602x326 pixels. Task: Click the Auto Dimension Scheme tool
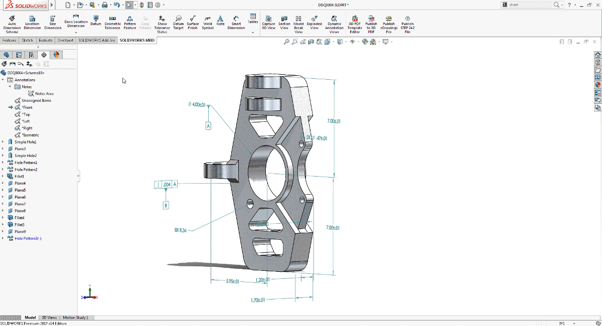coord(12,24)
